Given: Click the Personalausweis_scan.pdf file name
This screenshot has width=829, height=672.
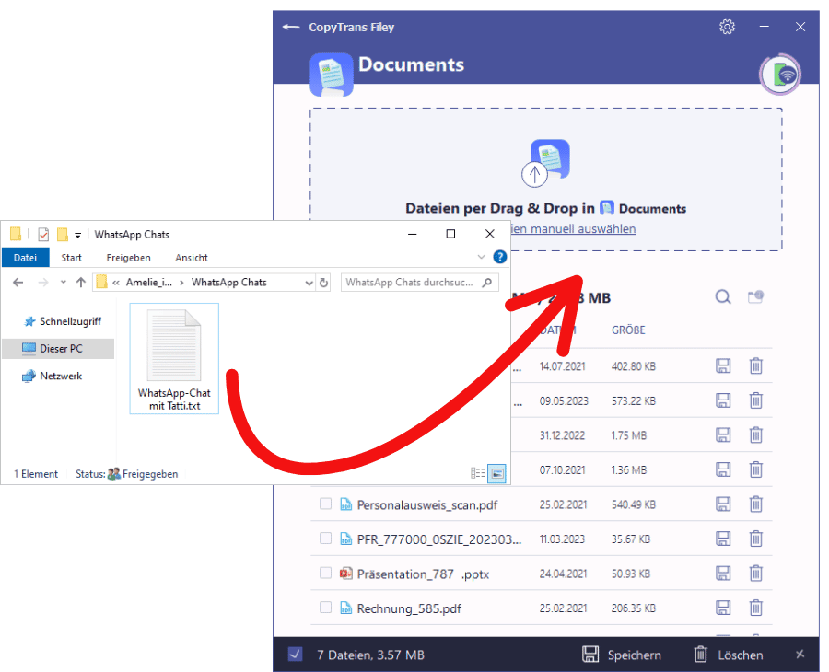Looking at the screenshot, I should pos(427,505).
